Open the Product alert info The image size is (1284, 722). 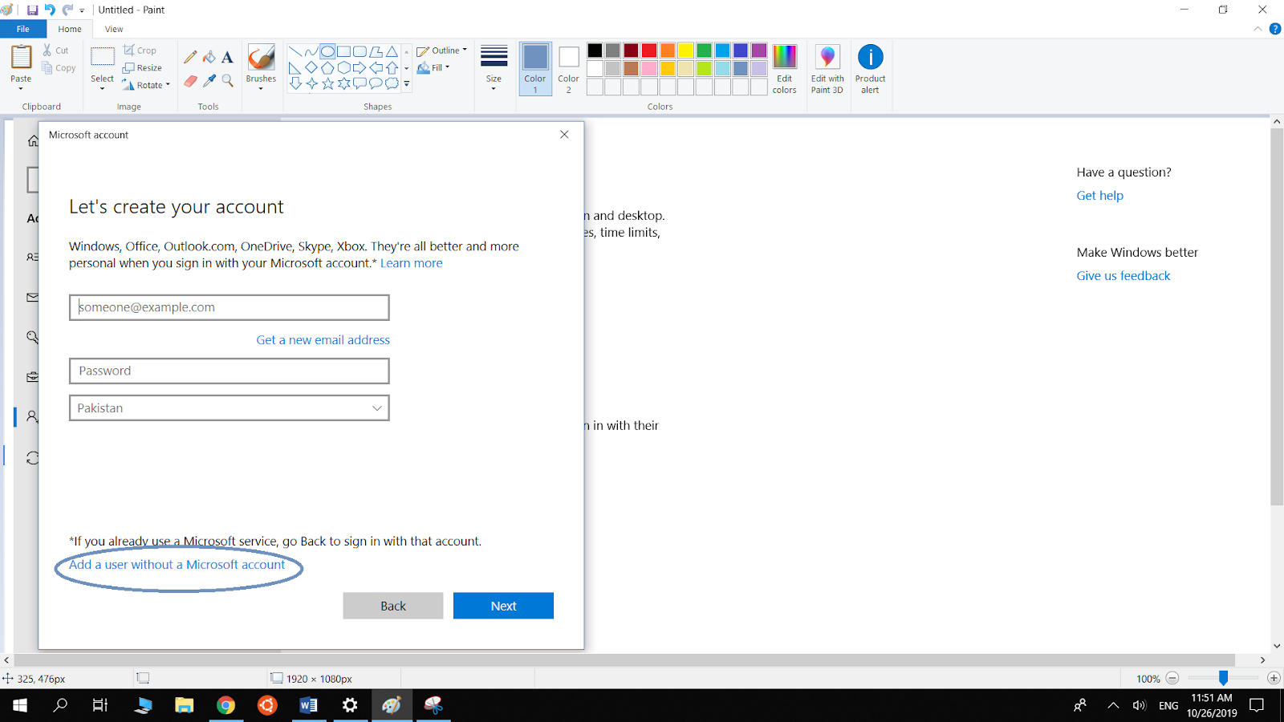click(x=870, y=69)
